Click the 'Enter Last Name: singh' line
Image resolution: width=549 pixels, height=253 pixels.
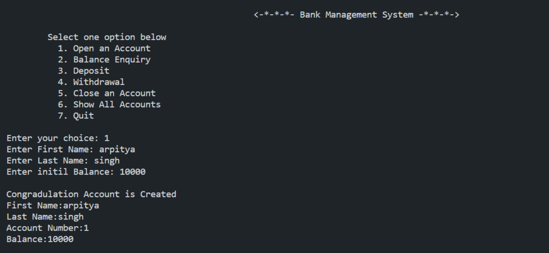tap(63, 161)
